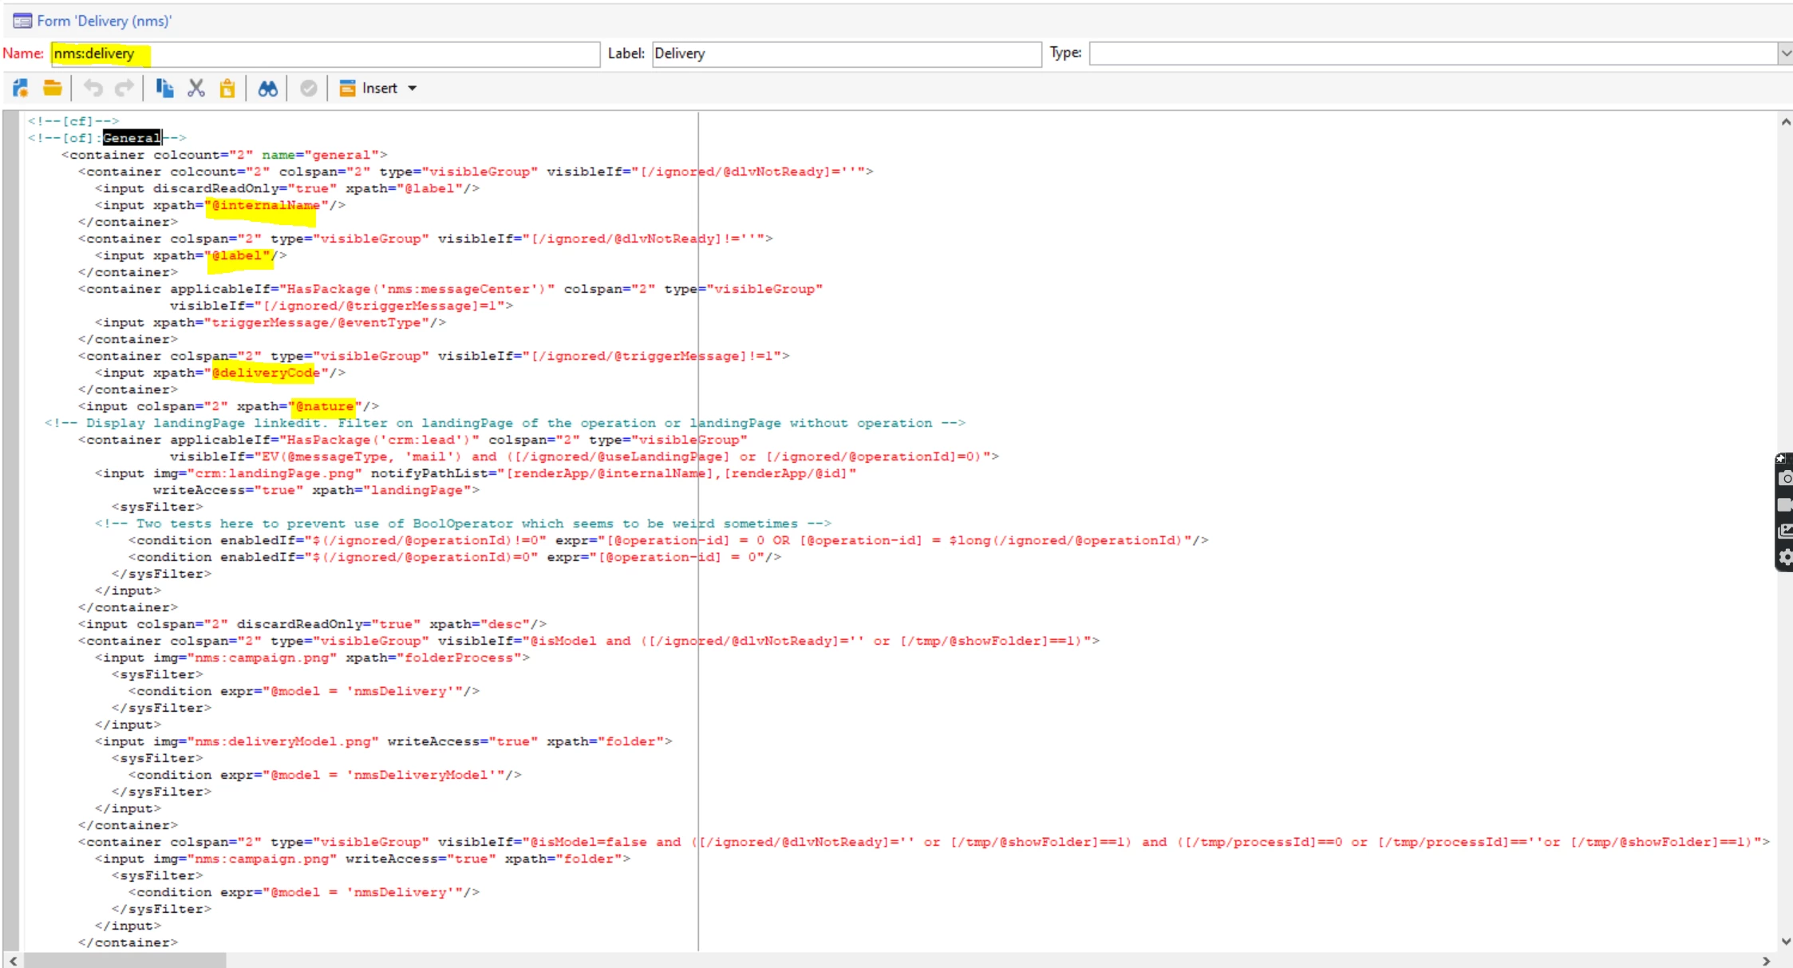Viewport: 1793px width, 968px height.
Task: Expand the Type combo box arrow
Action: coord(1785,53)
